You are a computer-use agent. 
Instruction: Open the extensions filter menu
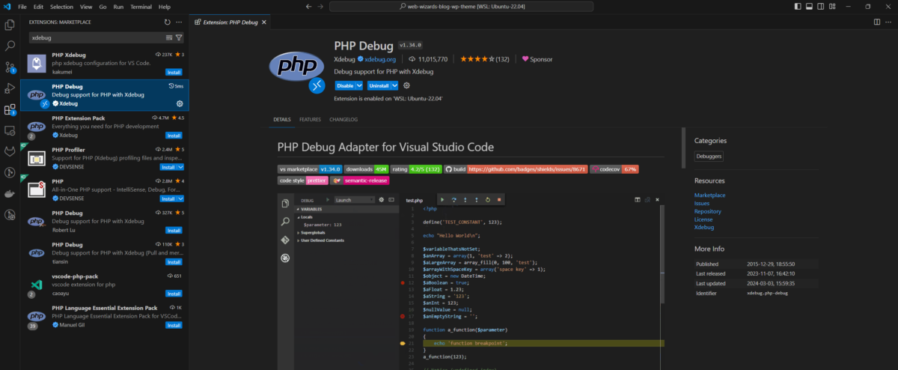[x=179, y=37]
